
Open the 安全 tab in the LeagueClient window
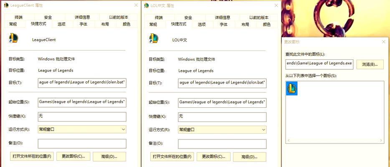pyautogui.click(x=48, y=17)
